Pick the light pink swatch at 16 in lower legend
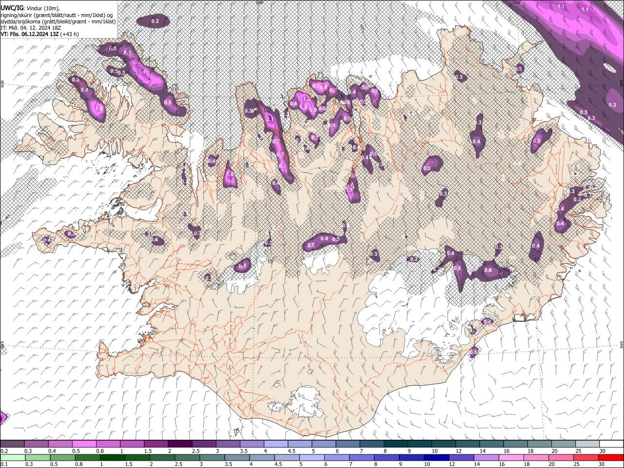 coord(511,457)
